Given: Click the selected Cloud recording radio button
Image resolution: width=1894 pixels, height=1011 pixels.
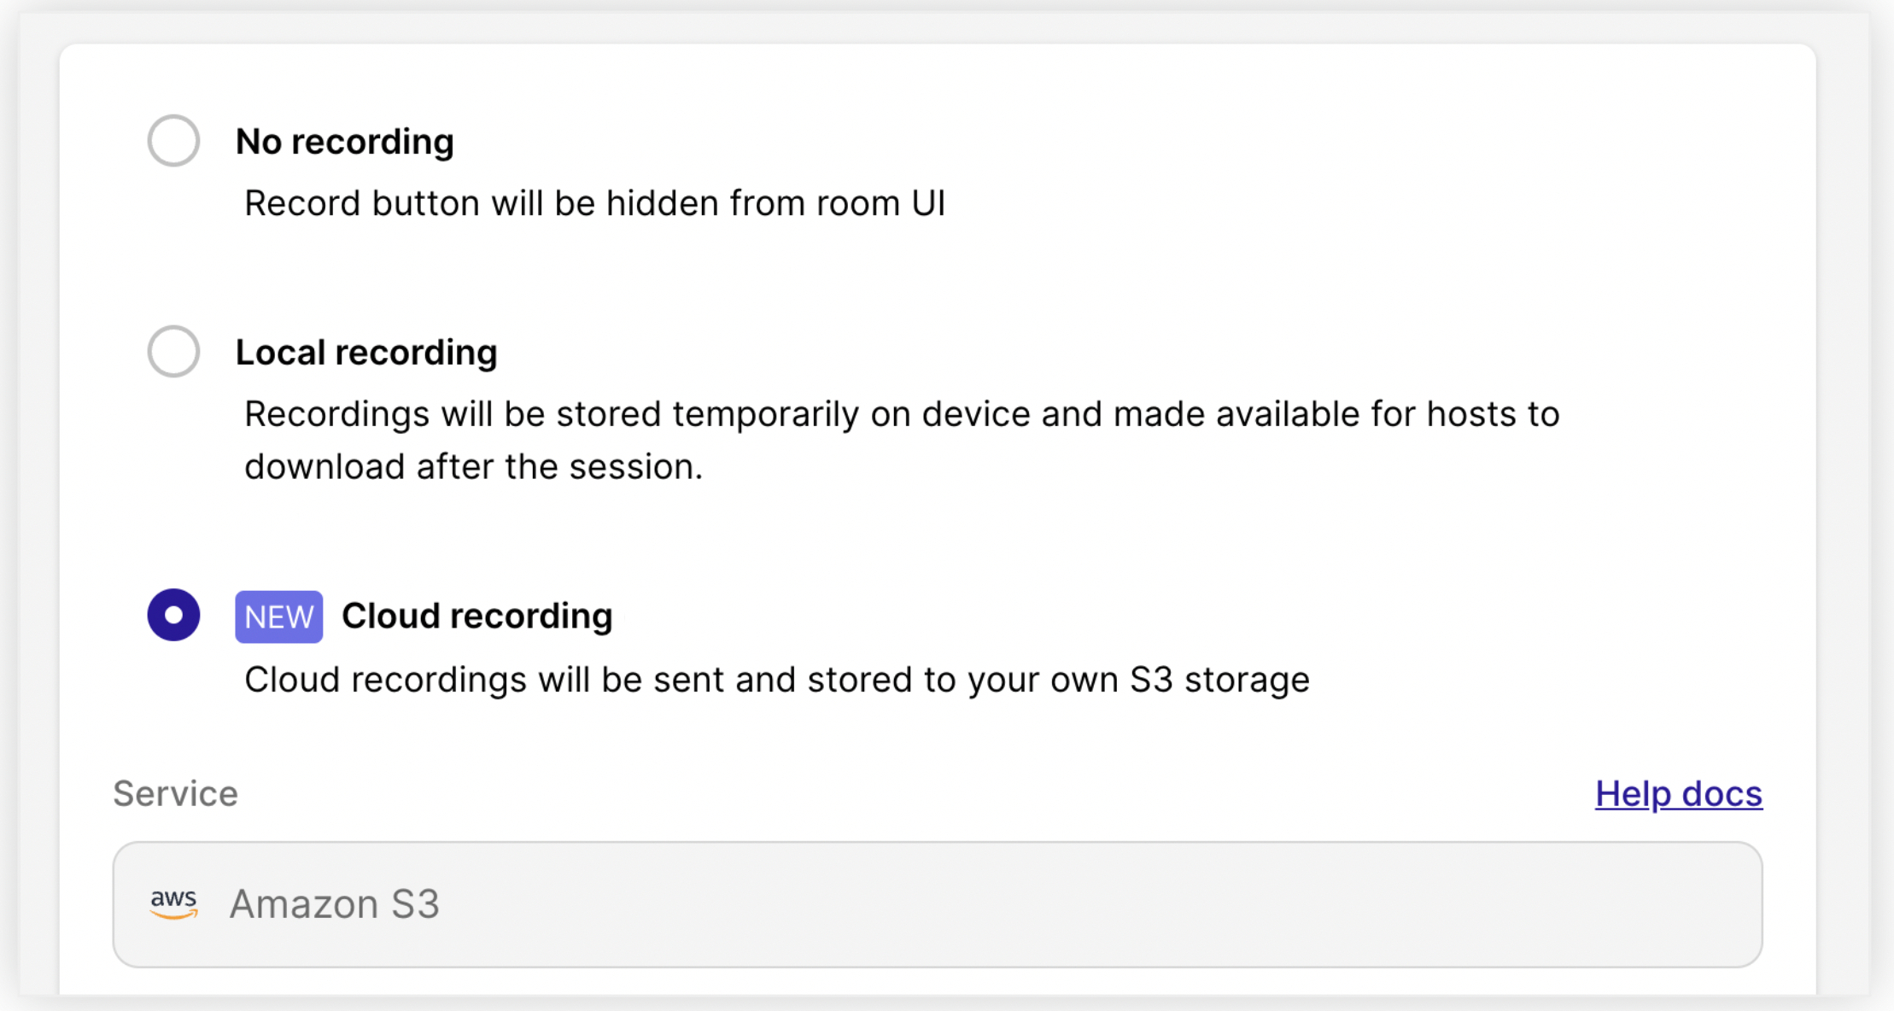Looking at the screenshot, I should coord(173,615).
